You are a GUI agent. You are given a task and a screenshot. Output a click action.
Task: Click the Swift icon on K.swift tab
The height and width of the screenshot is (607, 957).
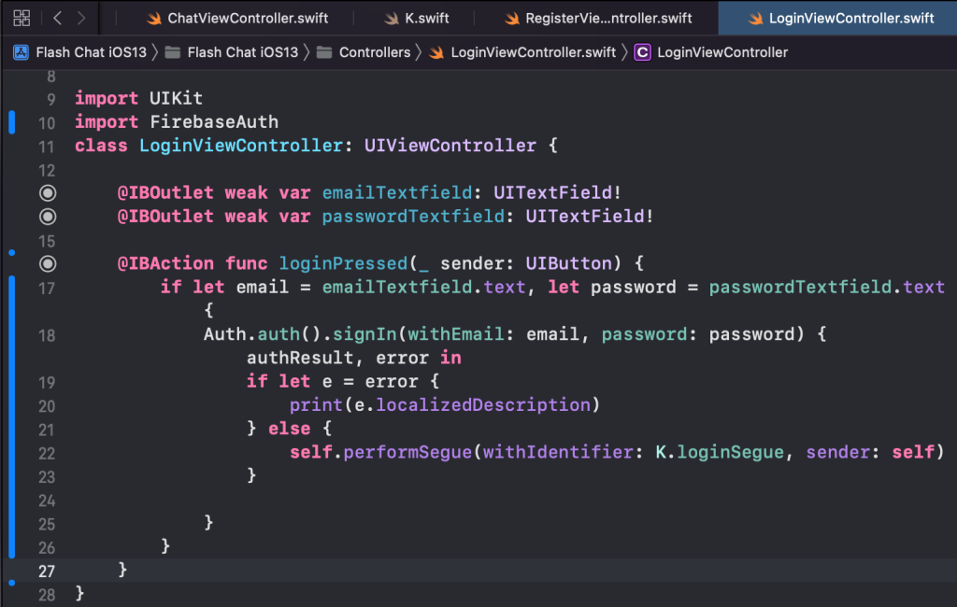coord(392,19)
